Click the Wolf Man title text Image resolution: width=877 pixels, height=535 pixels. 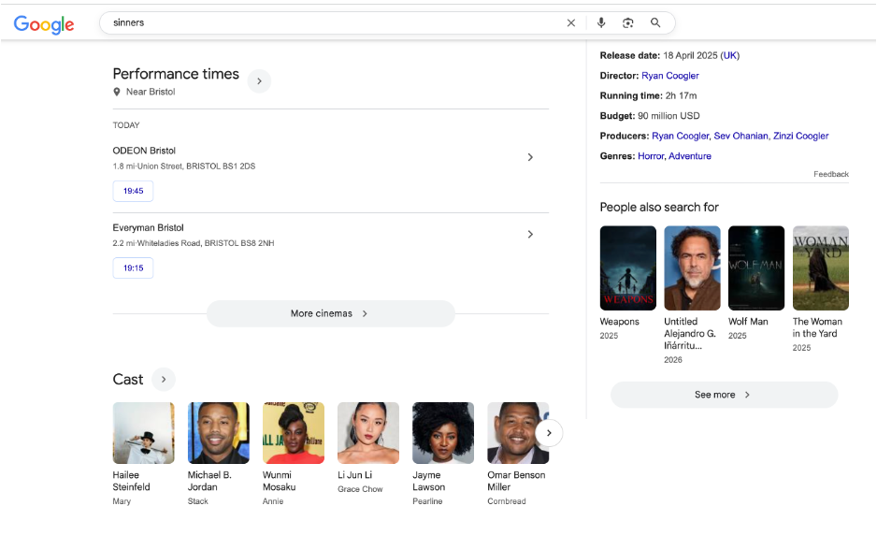click(x=748, y=322)
